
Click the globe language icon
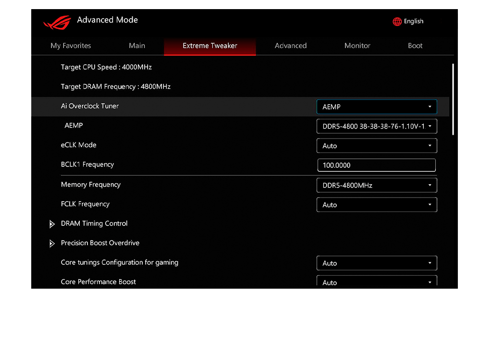coord(397,22)
